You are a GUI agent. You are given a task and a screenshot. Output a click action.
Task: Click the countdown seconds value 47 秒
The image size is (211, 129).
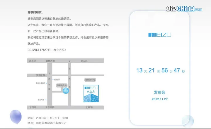coord(179,70)
